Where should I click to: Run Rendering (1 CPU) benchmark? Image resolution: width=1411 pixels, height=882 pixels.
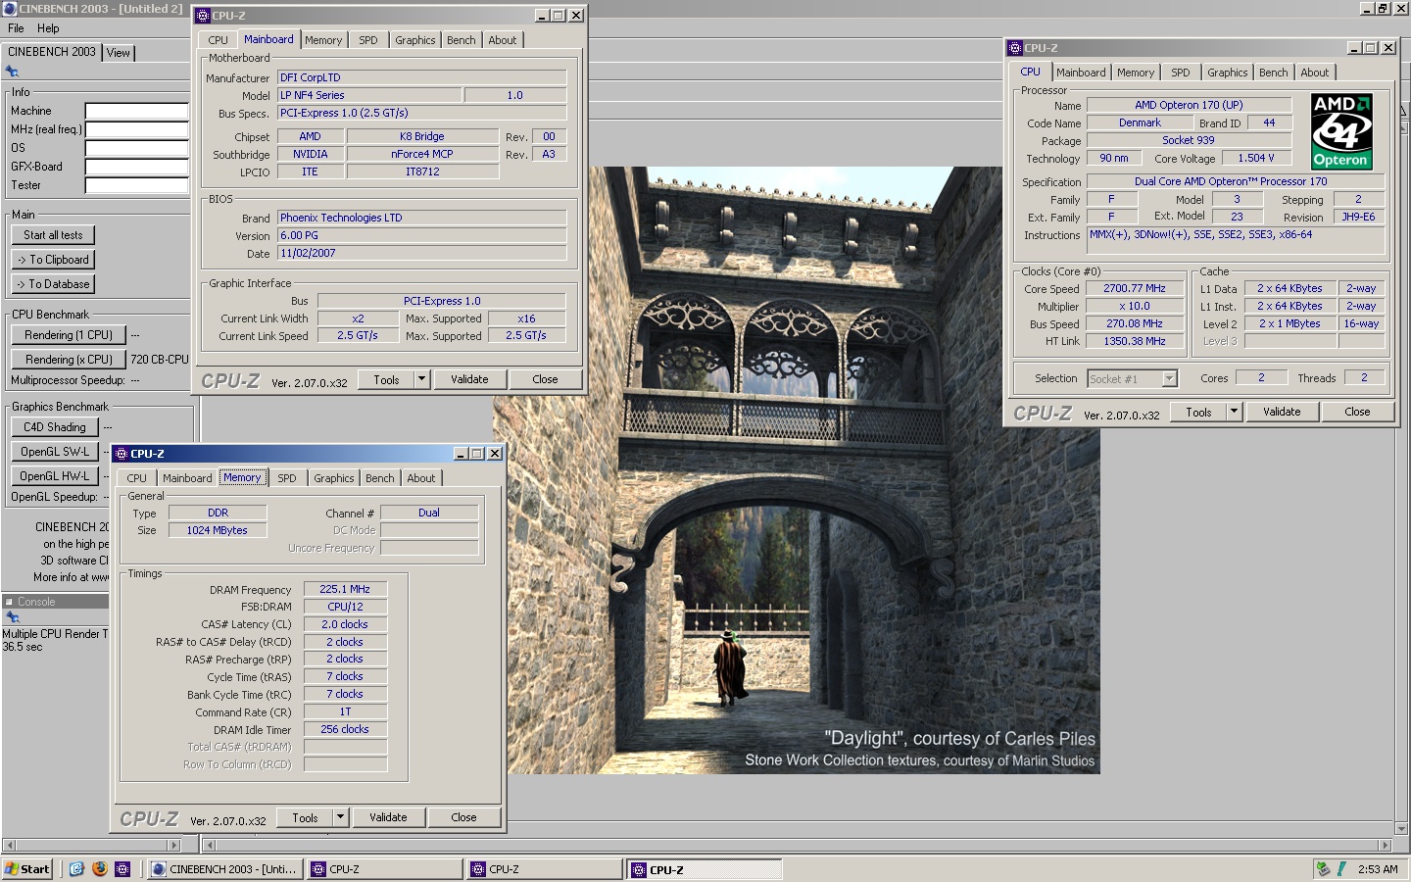click(69, 335)
